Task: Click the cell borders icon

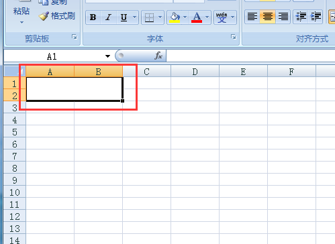Action: point(149,17)
